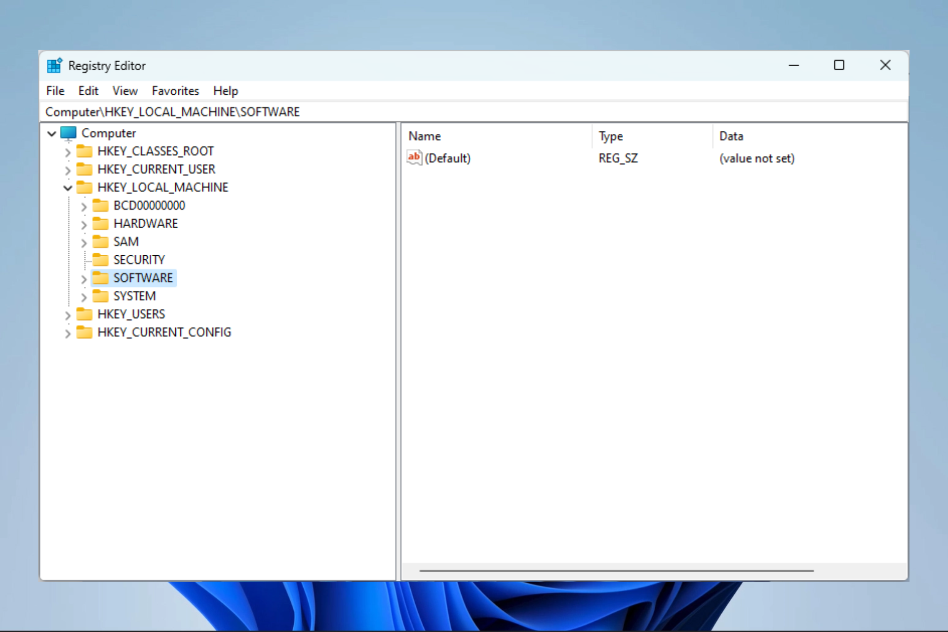948x632 pixels.
Task: Open the Help menu
Action: (x=226, y=91)
